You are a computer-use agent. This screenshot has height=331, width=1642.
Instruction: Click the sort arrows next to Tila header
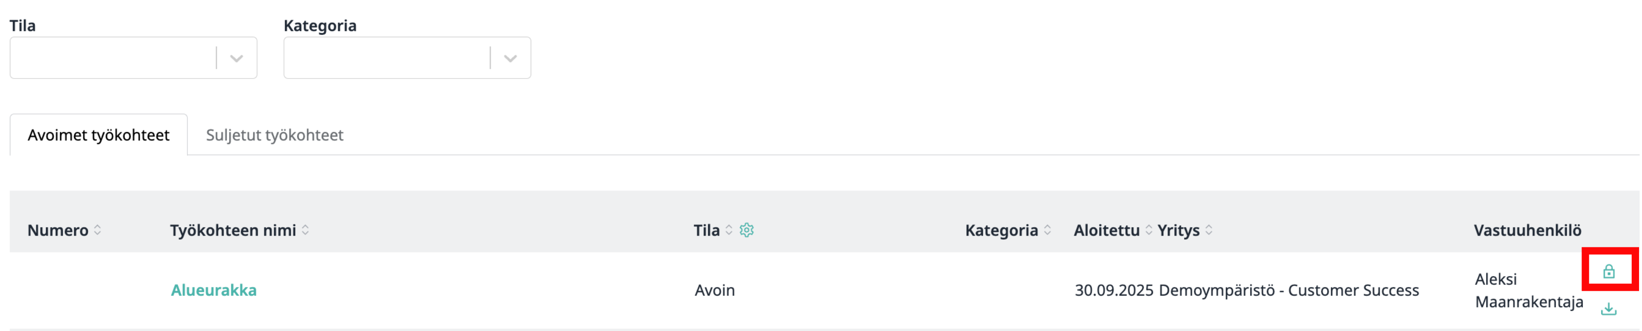coord(729,230)
